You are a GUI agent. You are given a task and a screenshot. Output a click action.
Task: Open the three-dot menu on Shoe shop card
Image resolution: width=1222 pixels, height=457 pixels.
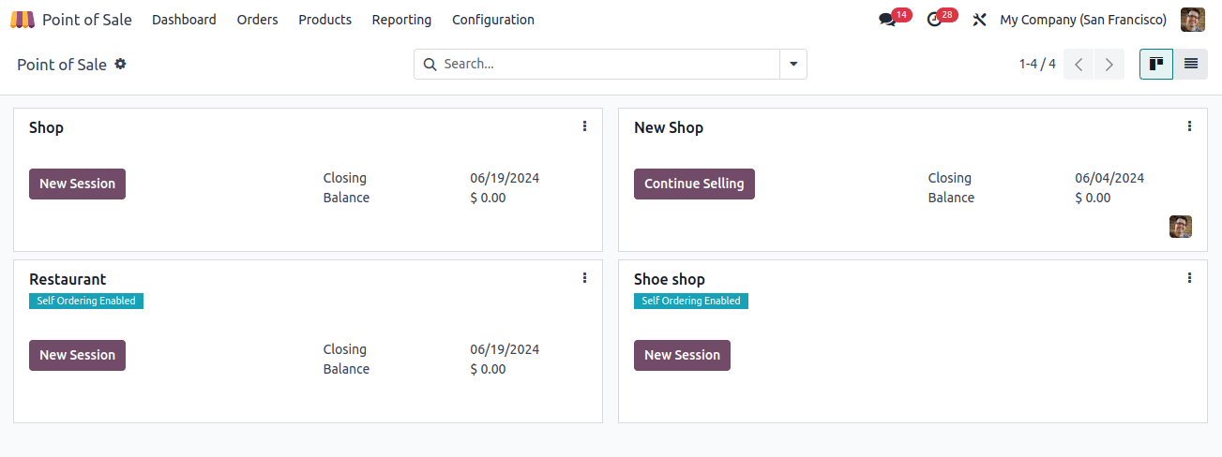(x=1189, y=278)
